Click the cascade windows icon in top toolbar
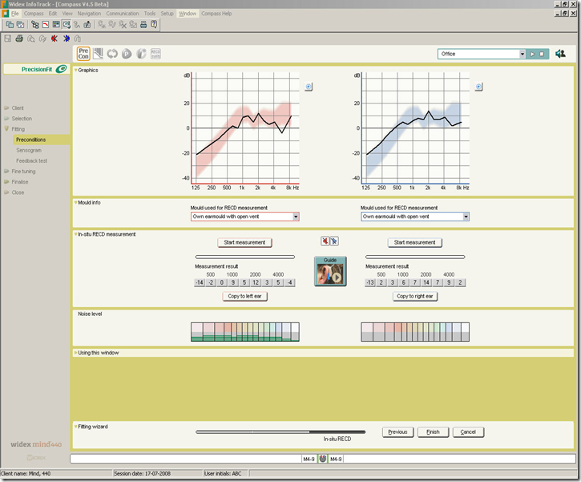Viewport: 581px width, 482px height. tap(10, 25)
